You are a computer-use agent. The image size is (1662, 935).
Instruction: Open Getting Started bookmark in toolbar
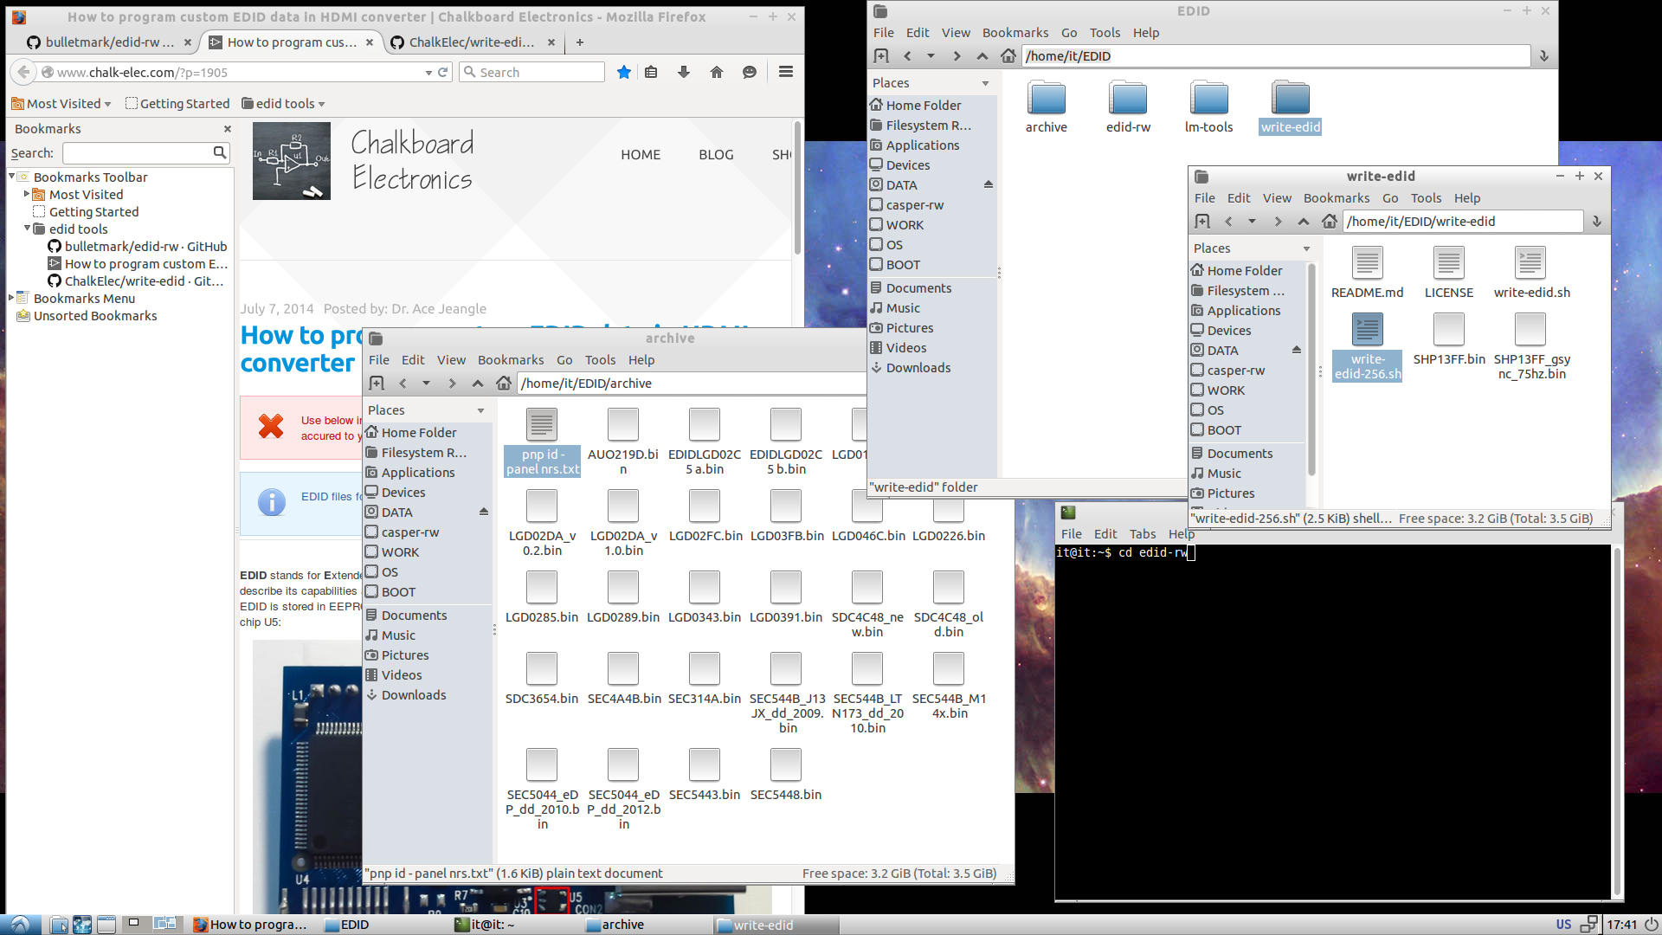[177, 104]
